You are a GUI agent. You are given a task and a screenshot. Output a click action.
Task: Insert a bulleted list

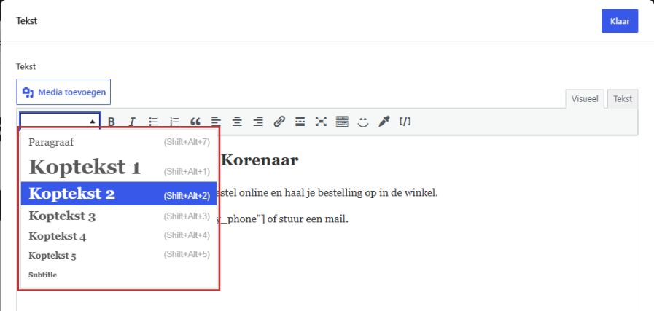[154, 122]
